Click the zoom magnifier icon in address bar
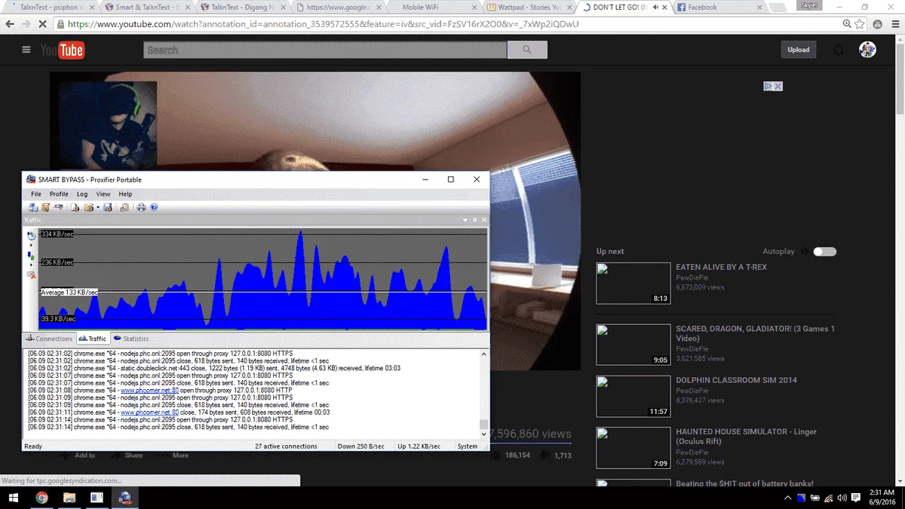Viewport: 905px width, 509px height. click(847, 23)
